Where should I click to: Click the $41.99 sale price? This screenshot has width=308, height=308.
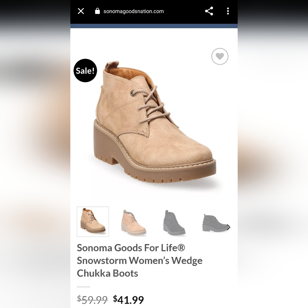click(x=128, y=299)
